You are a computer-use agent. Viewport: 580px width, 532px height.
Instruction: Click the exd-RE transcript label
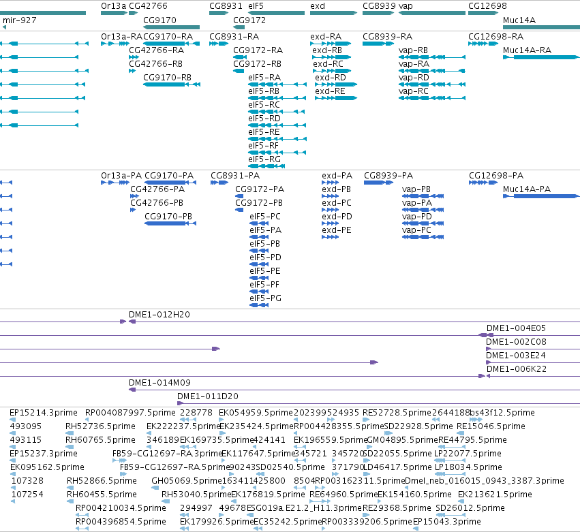(x=330, y=91)
